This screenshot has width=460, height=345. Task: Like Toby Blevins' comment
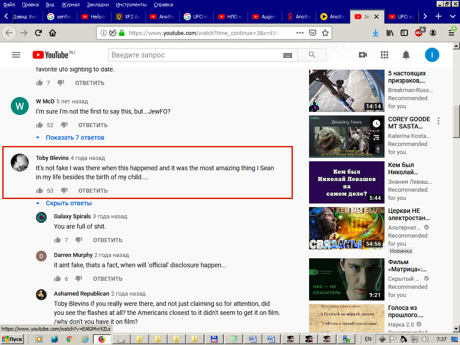40,190
